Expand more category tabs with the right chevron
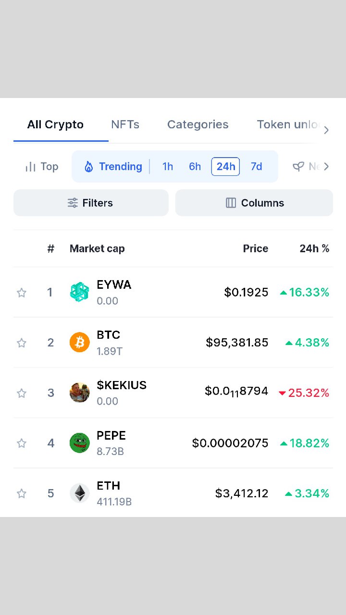The height and width of the screenshot is (615, 346). (326, 130)
